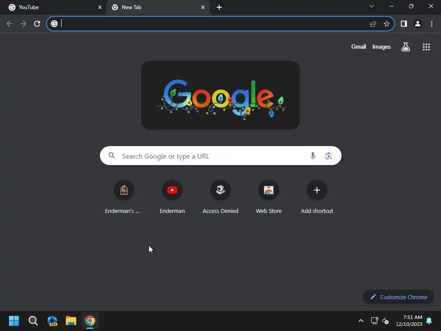Launch Edge preview from taskbar

pos(52,321)
